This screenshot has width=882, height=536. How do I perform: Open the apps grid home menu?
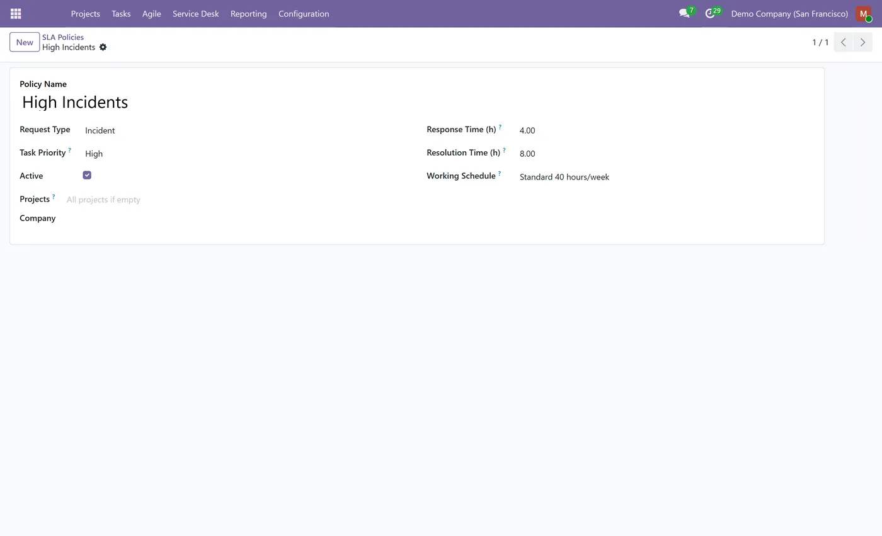16,13
